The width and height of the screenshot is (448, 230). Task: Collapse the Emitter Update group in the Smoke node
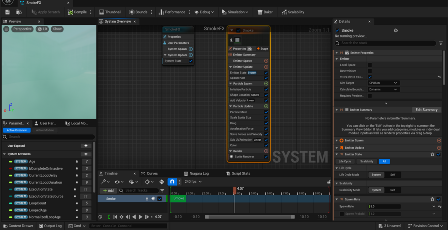click(230, 67)
